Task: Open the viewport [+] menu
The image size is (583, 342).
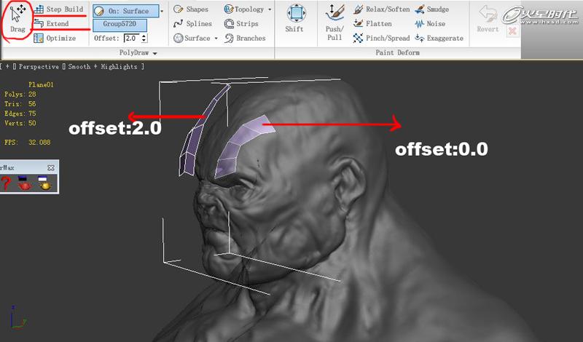Action: click(x=7, y=66)
